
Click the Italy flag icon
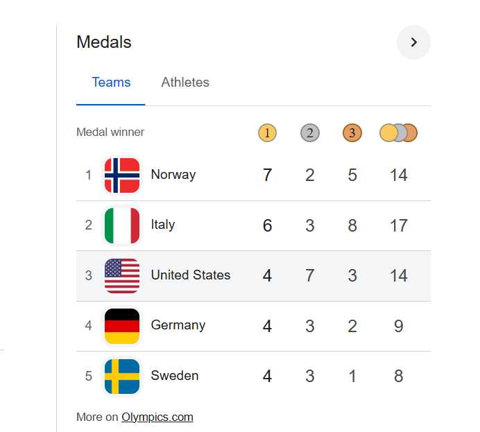tap(122, 225)
